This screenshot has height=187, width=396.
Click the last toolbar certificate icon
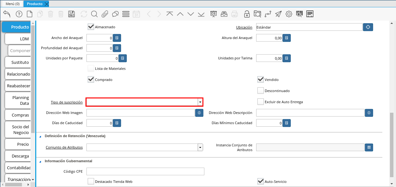click(x=310, y=14)
